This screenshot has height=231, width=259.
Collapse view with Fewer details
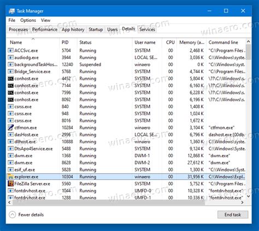(26, 215)
